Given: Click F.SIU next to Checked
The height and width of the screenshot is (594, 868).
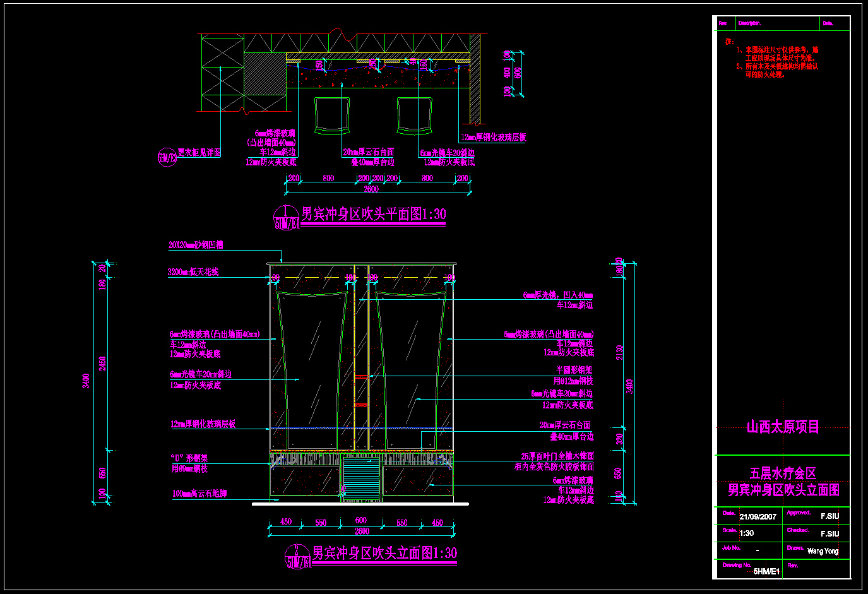Looking at the screenshot, I should coord(829,534).
